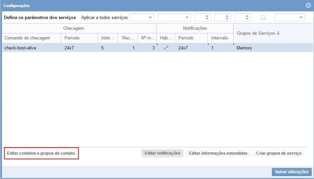Increase value in first apply-to-all spinner
Viewport: 314px width, 179px height.
click(x=207, y=16)
